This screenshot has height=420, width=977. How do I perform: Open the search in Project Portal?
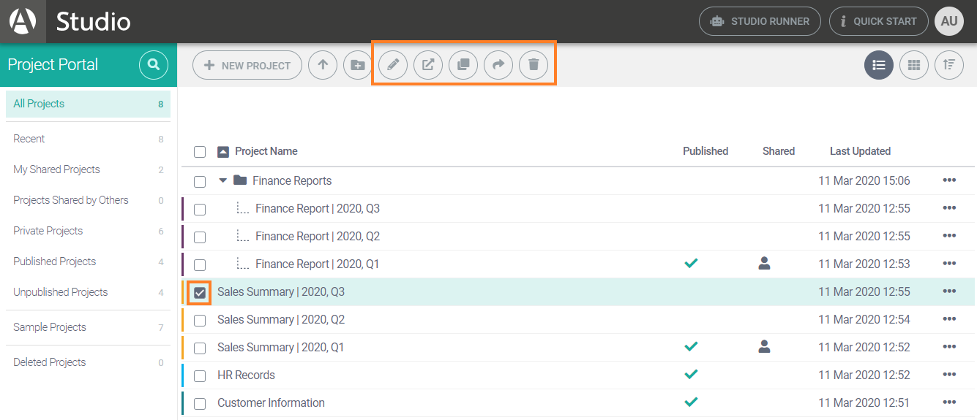tap(154, 65)
